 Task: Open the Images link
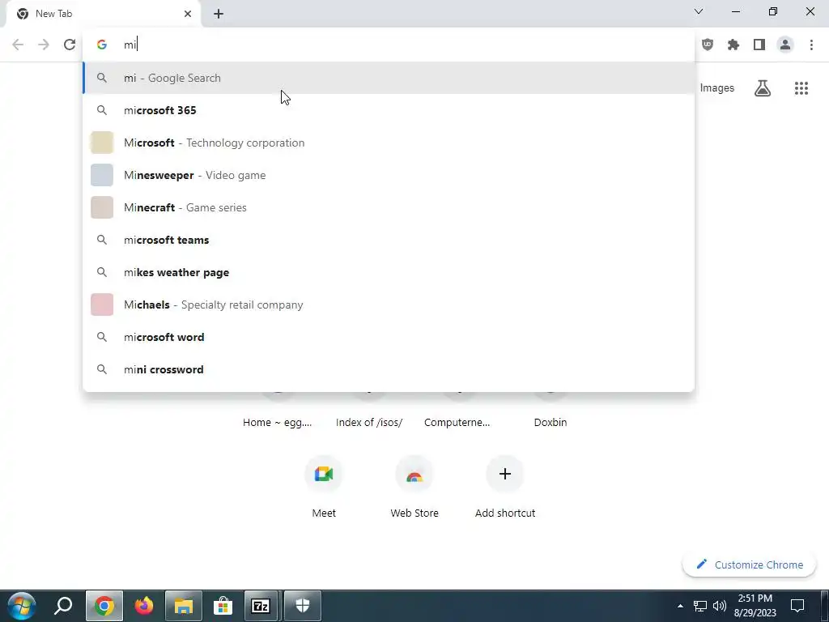point(717,87)
